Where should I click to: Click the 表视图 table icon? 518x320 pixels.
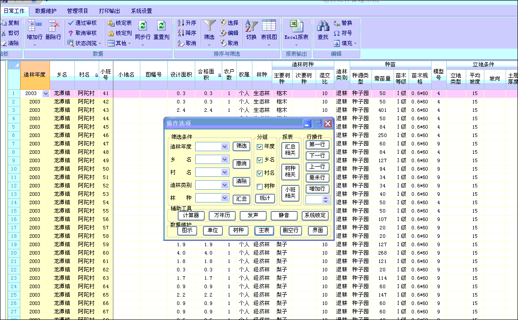pyautogui.click(x=269, y=25)
